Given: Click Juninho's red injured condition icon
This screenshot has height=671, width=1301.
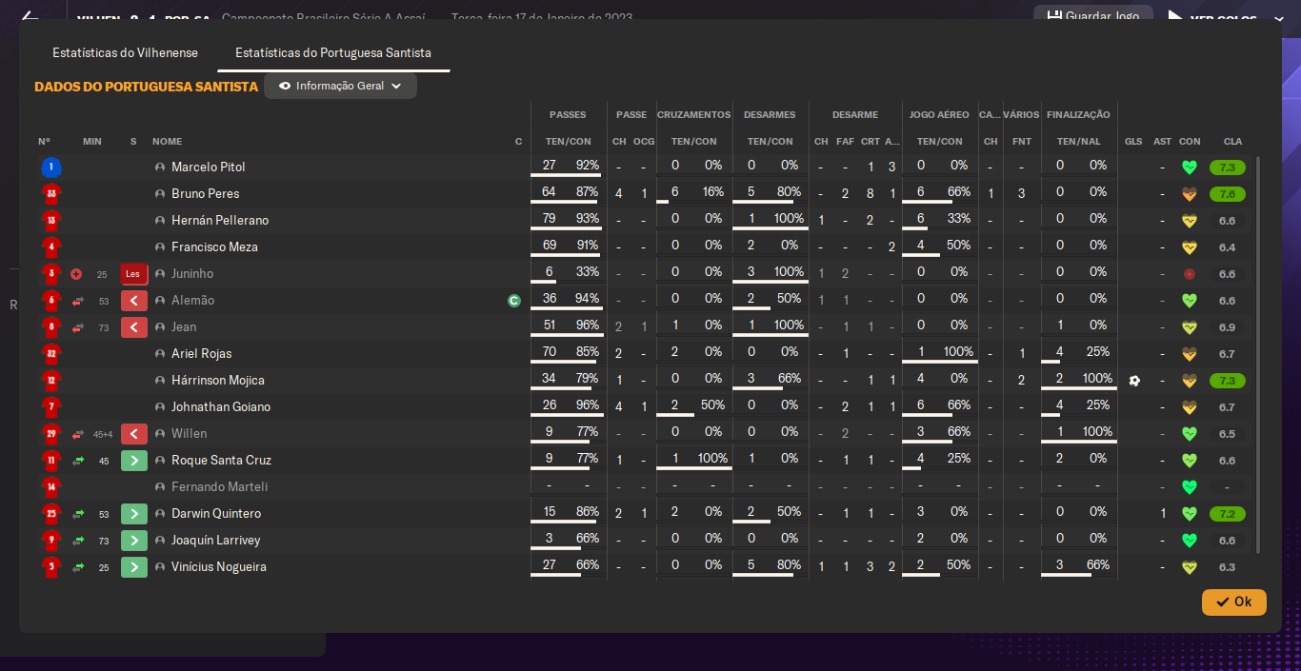Looking at the screenshot, I should point(1189,274).
